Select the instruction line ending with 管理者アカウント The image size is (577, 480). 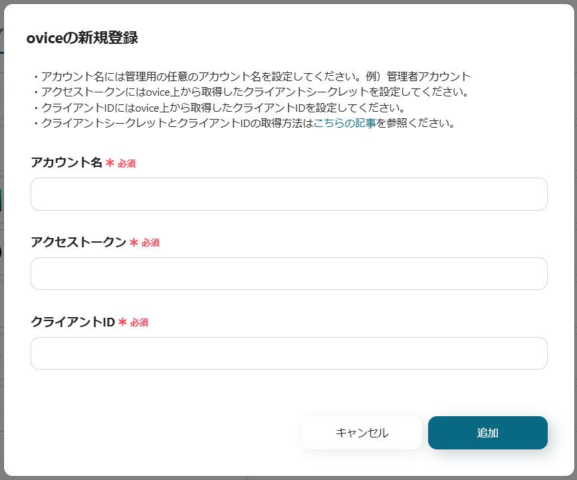pyautogui.click(x=251, y=76)
